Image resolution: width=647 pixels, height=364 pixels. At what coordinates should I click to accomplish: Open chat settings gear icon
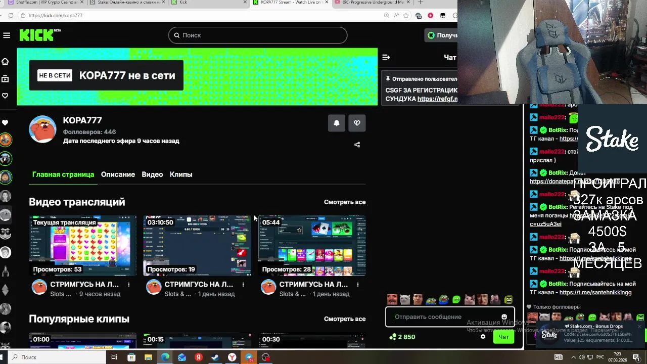point(483,337)
